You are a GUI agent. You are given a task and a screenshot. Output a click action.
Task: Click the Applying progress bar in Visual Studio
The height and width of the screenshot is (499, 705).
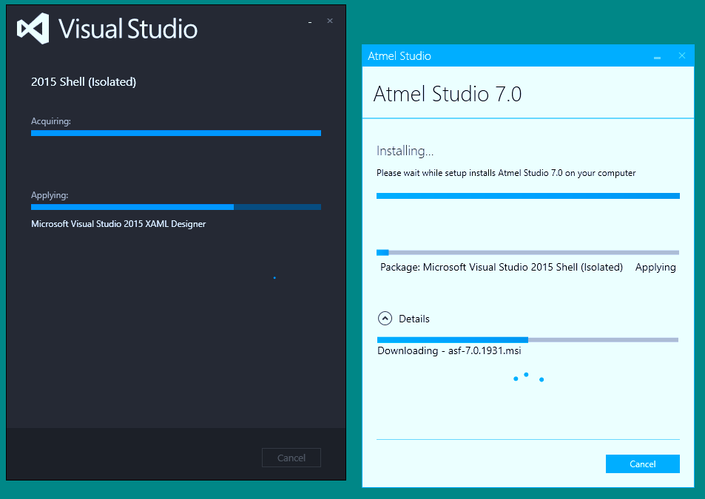point(176,207)
